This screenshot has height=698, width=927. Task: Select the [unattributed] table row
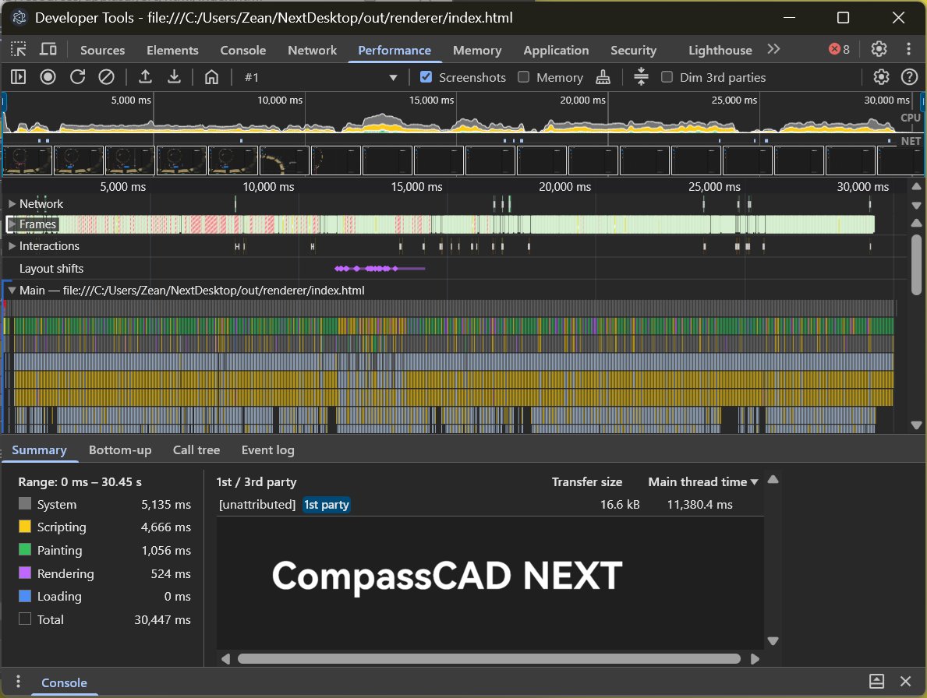(490, 504)
